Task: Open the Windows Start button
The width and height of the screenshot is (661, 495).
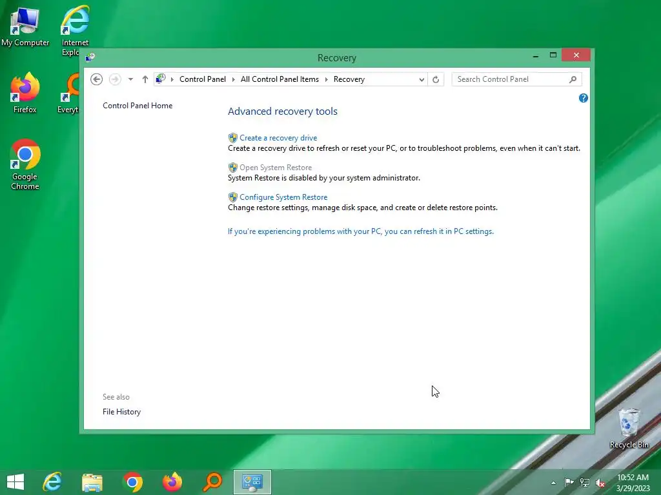Action: pos(15,482)
